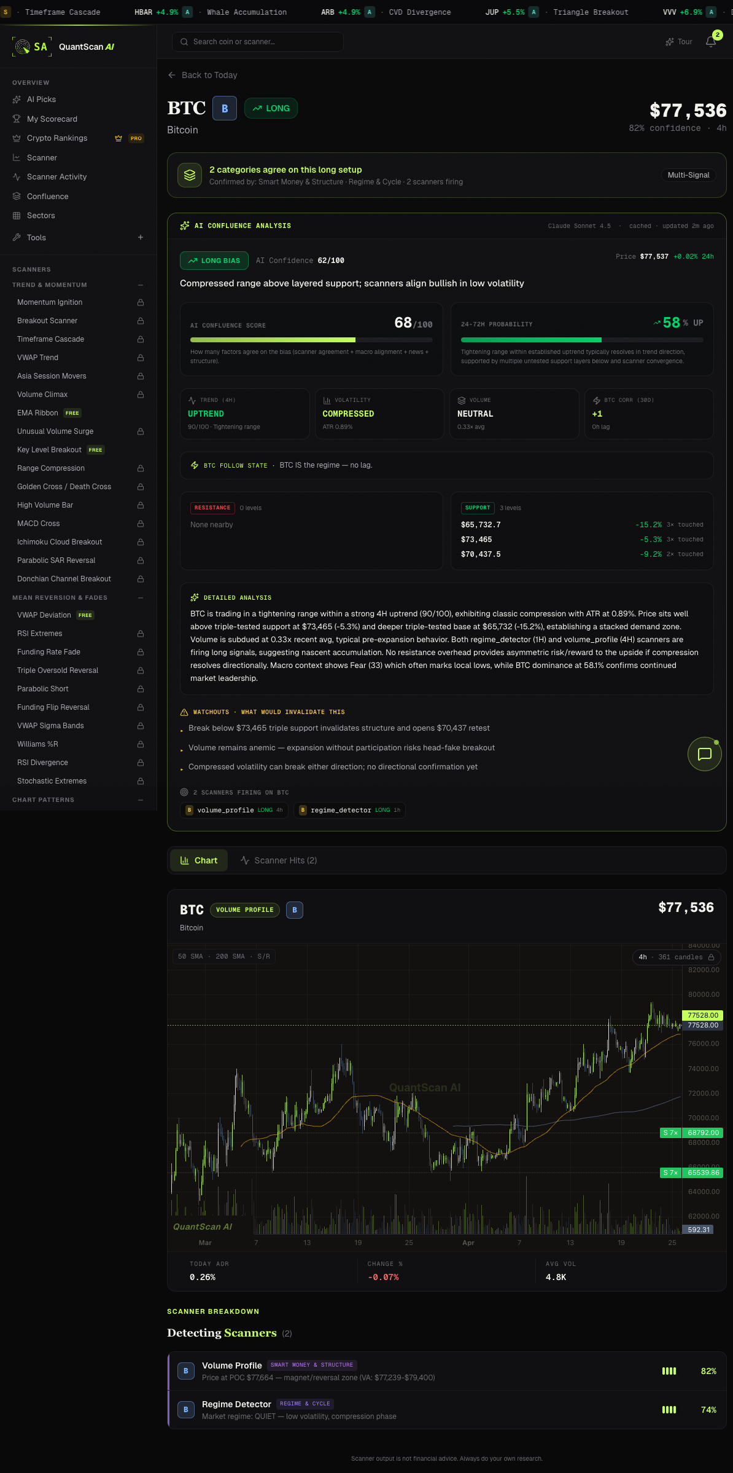This screenshot has width=733, height=1473.
Task: Open Stochastic Extremes scanner
Action: 78,781
